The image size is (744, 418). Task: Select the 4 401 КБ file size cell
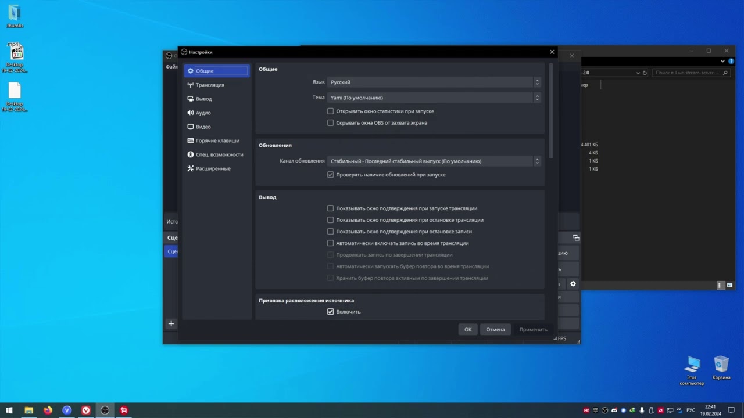point(589,145)
